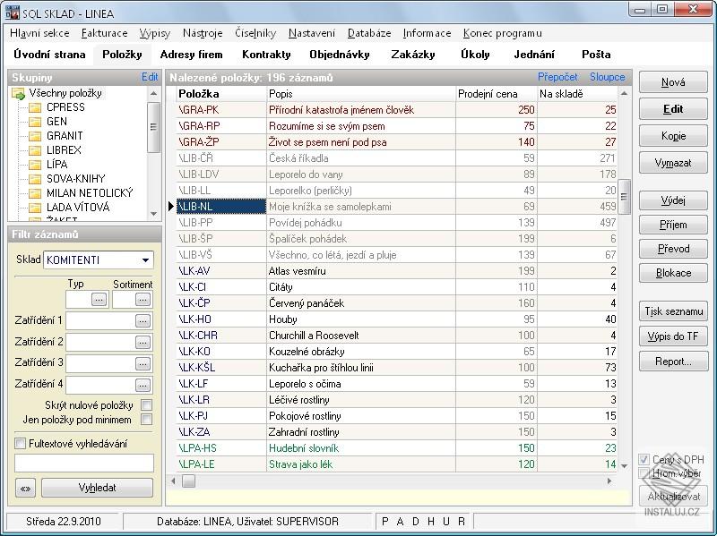Toggle Jen položky pod minimem checkbox
This screenshot has height=536, width=717.
pyautogui.click(x=146, y=420)
